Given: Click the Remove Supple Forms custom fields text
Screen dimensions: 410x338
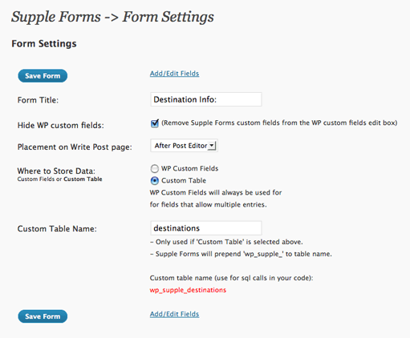Looking at the screenshot, I should (279, 123).
